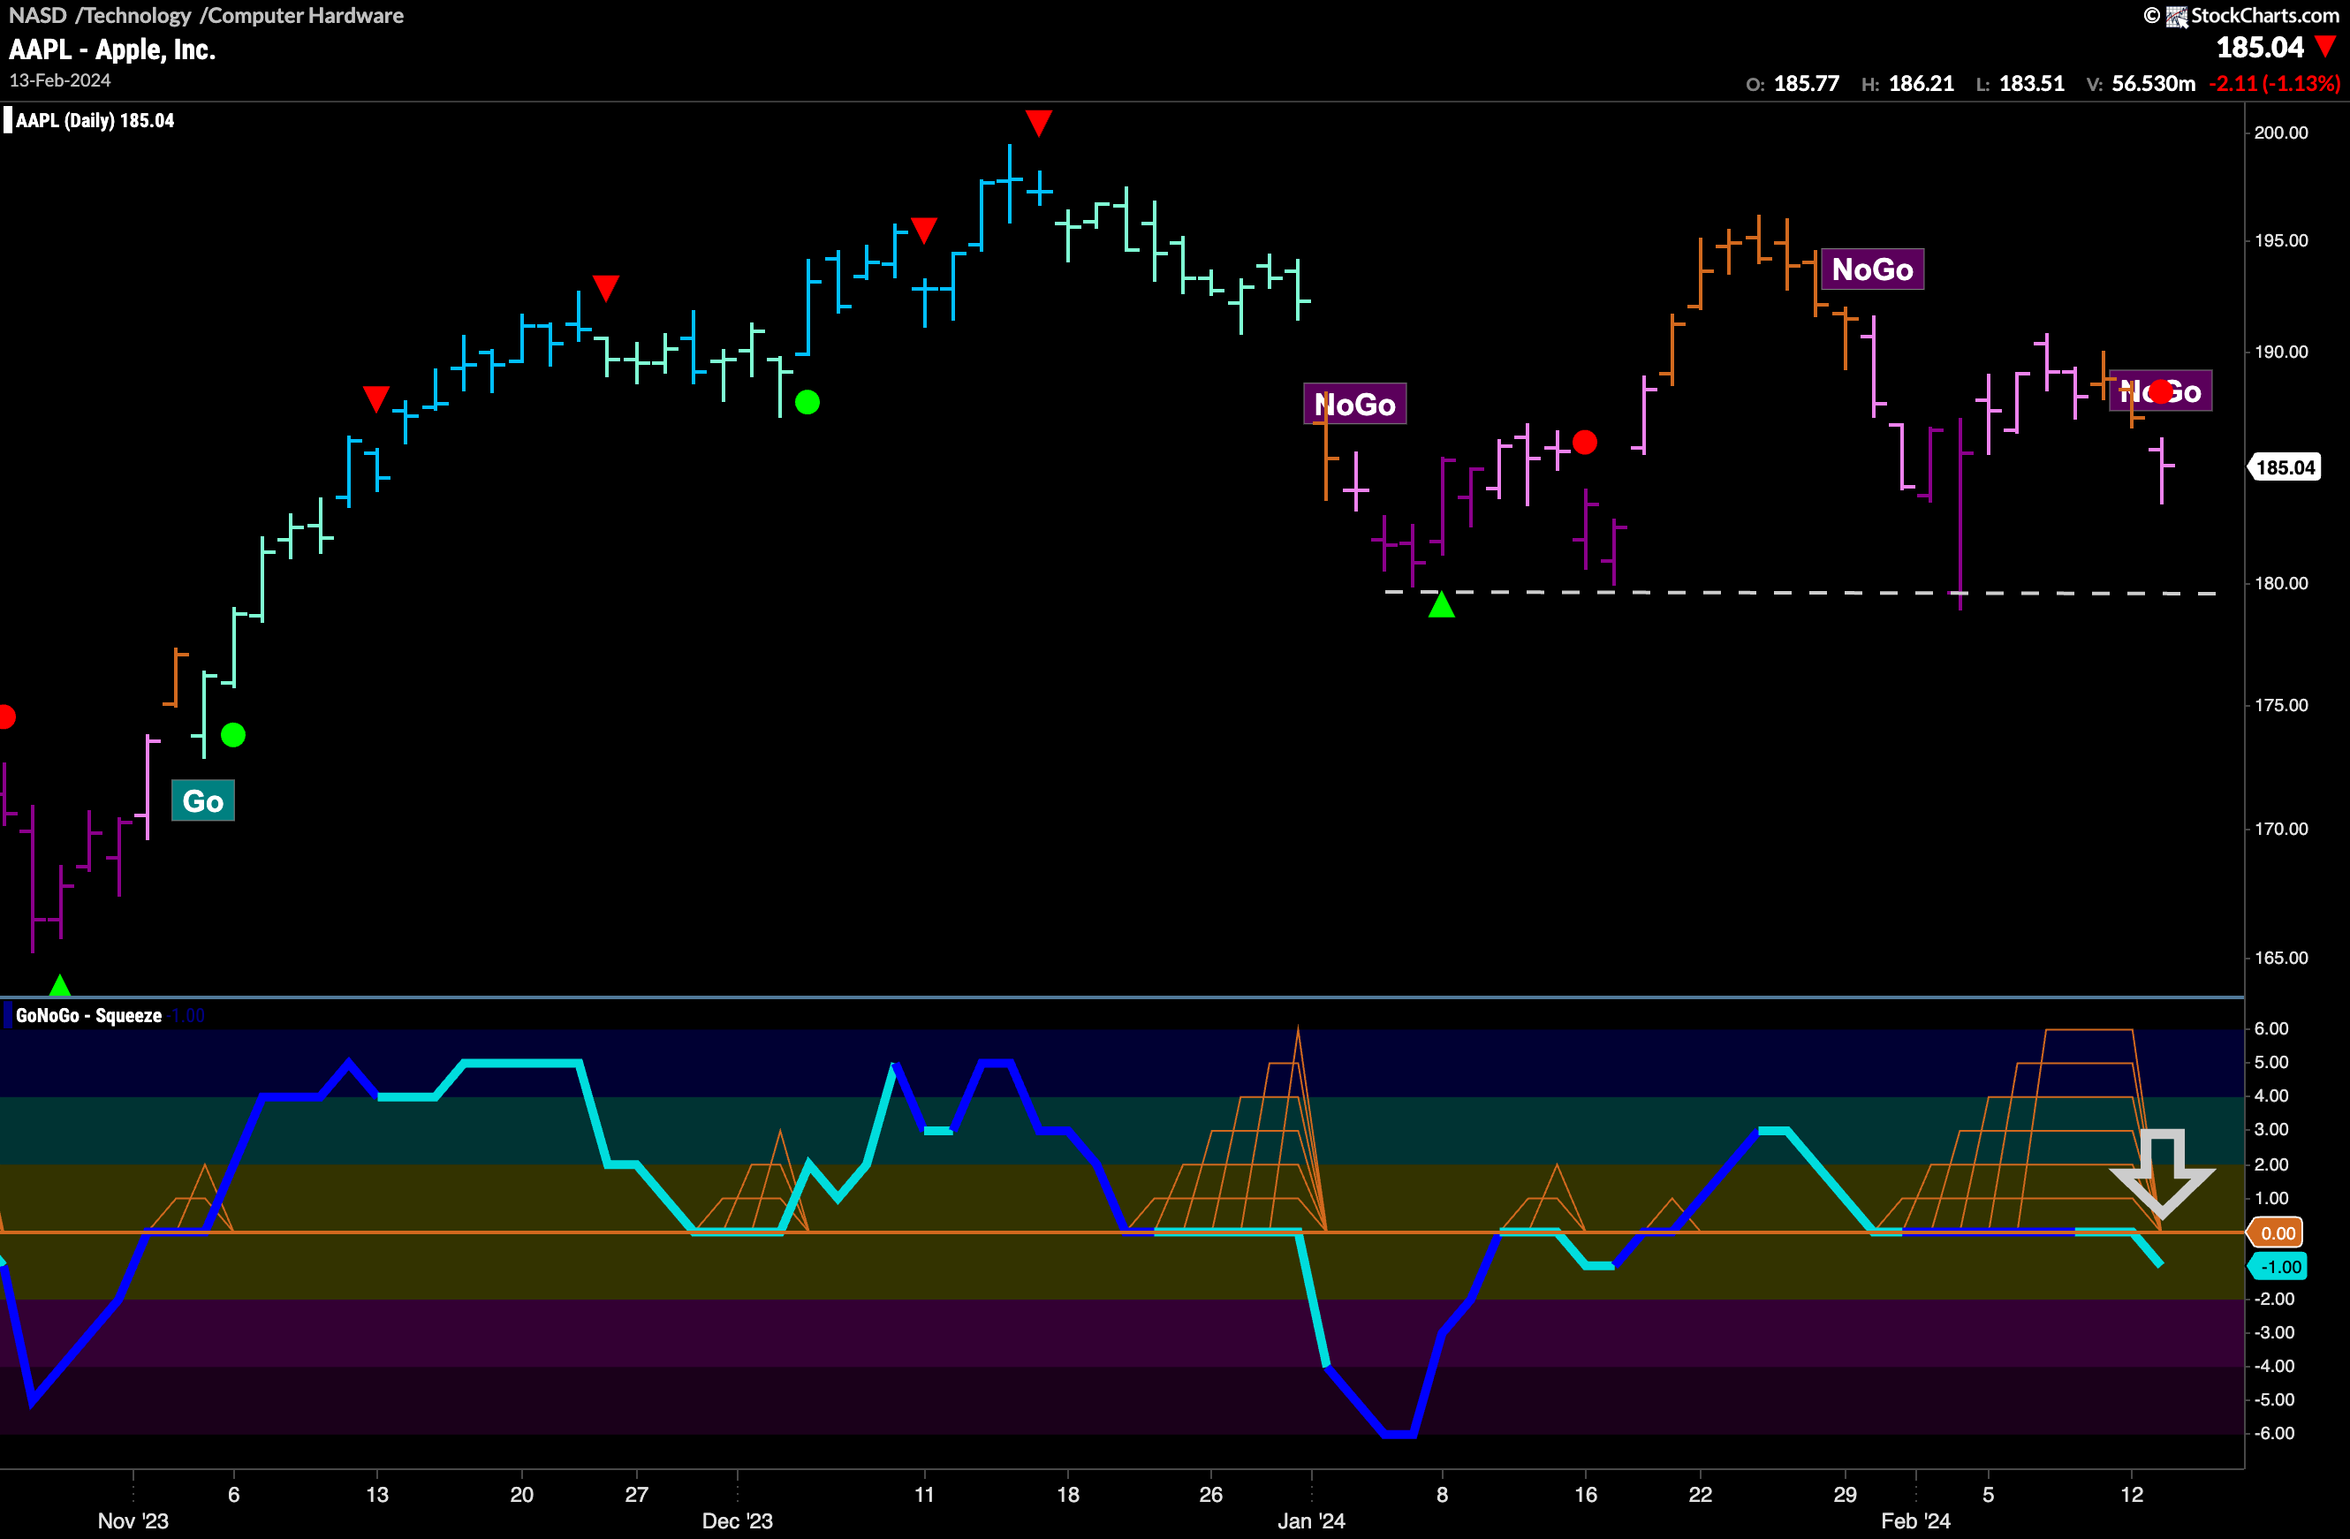Click the O: 185.77 open value
This screenshot has height=1539, width=2350.
(x=1793, y=84)
